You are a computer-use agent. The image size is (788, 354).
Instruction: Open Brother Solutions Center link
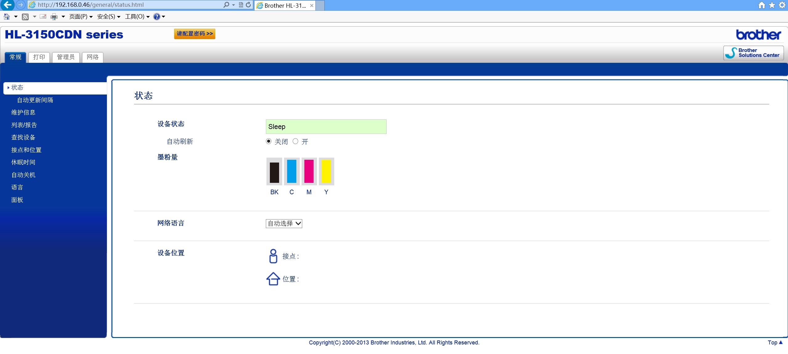(x=753, y=53)
